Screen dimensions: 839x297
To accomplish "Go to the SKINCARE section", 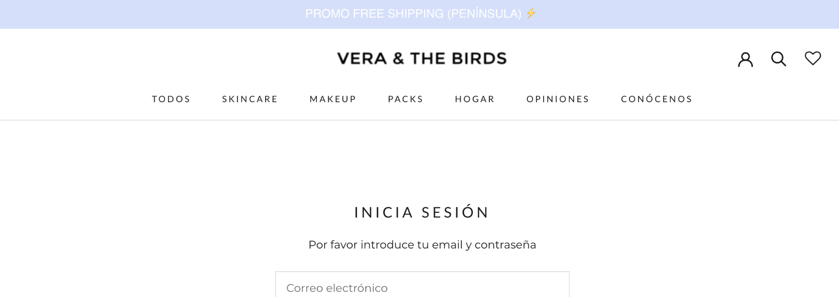I will pos(250,99).
